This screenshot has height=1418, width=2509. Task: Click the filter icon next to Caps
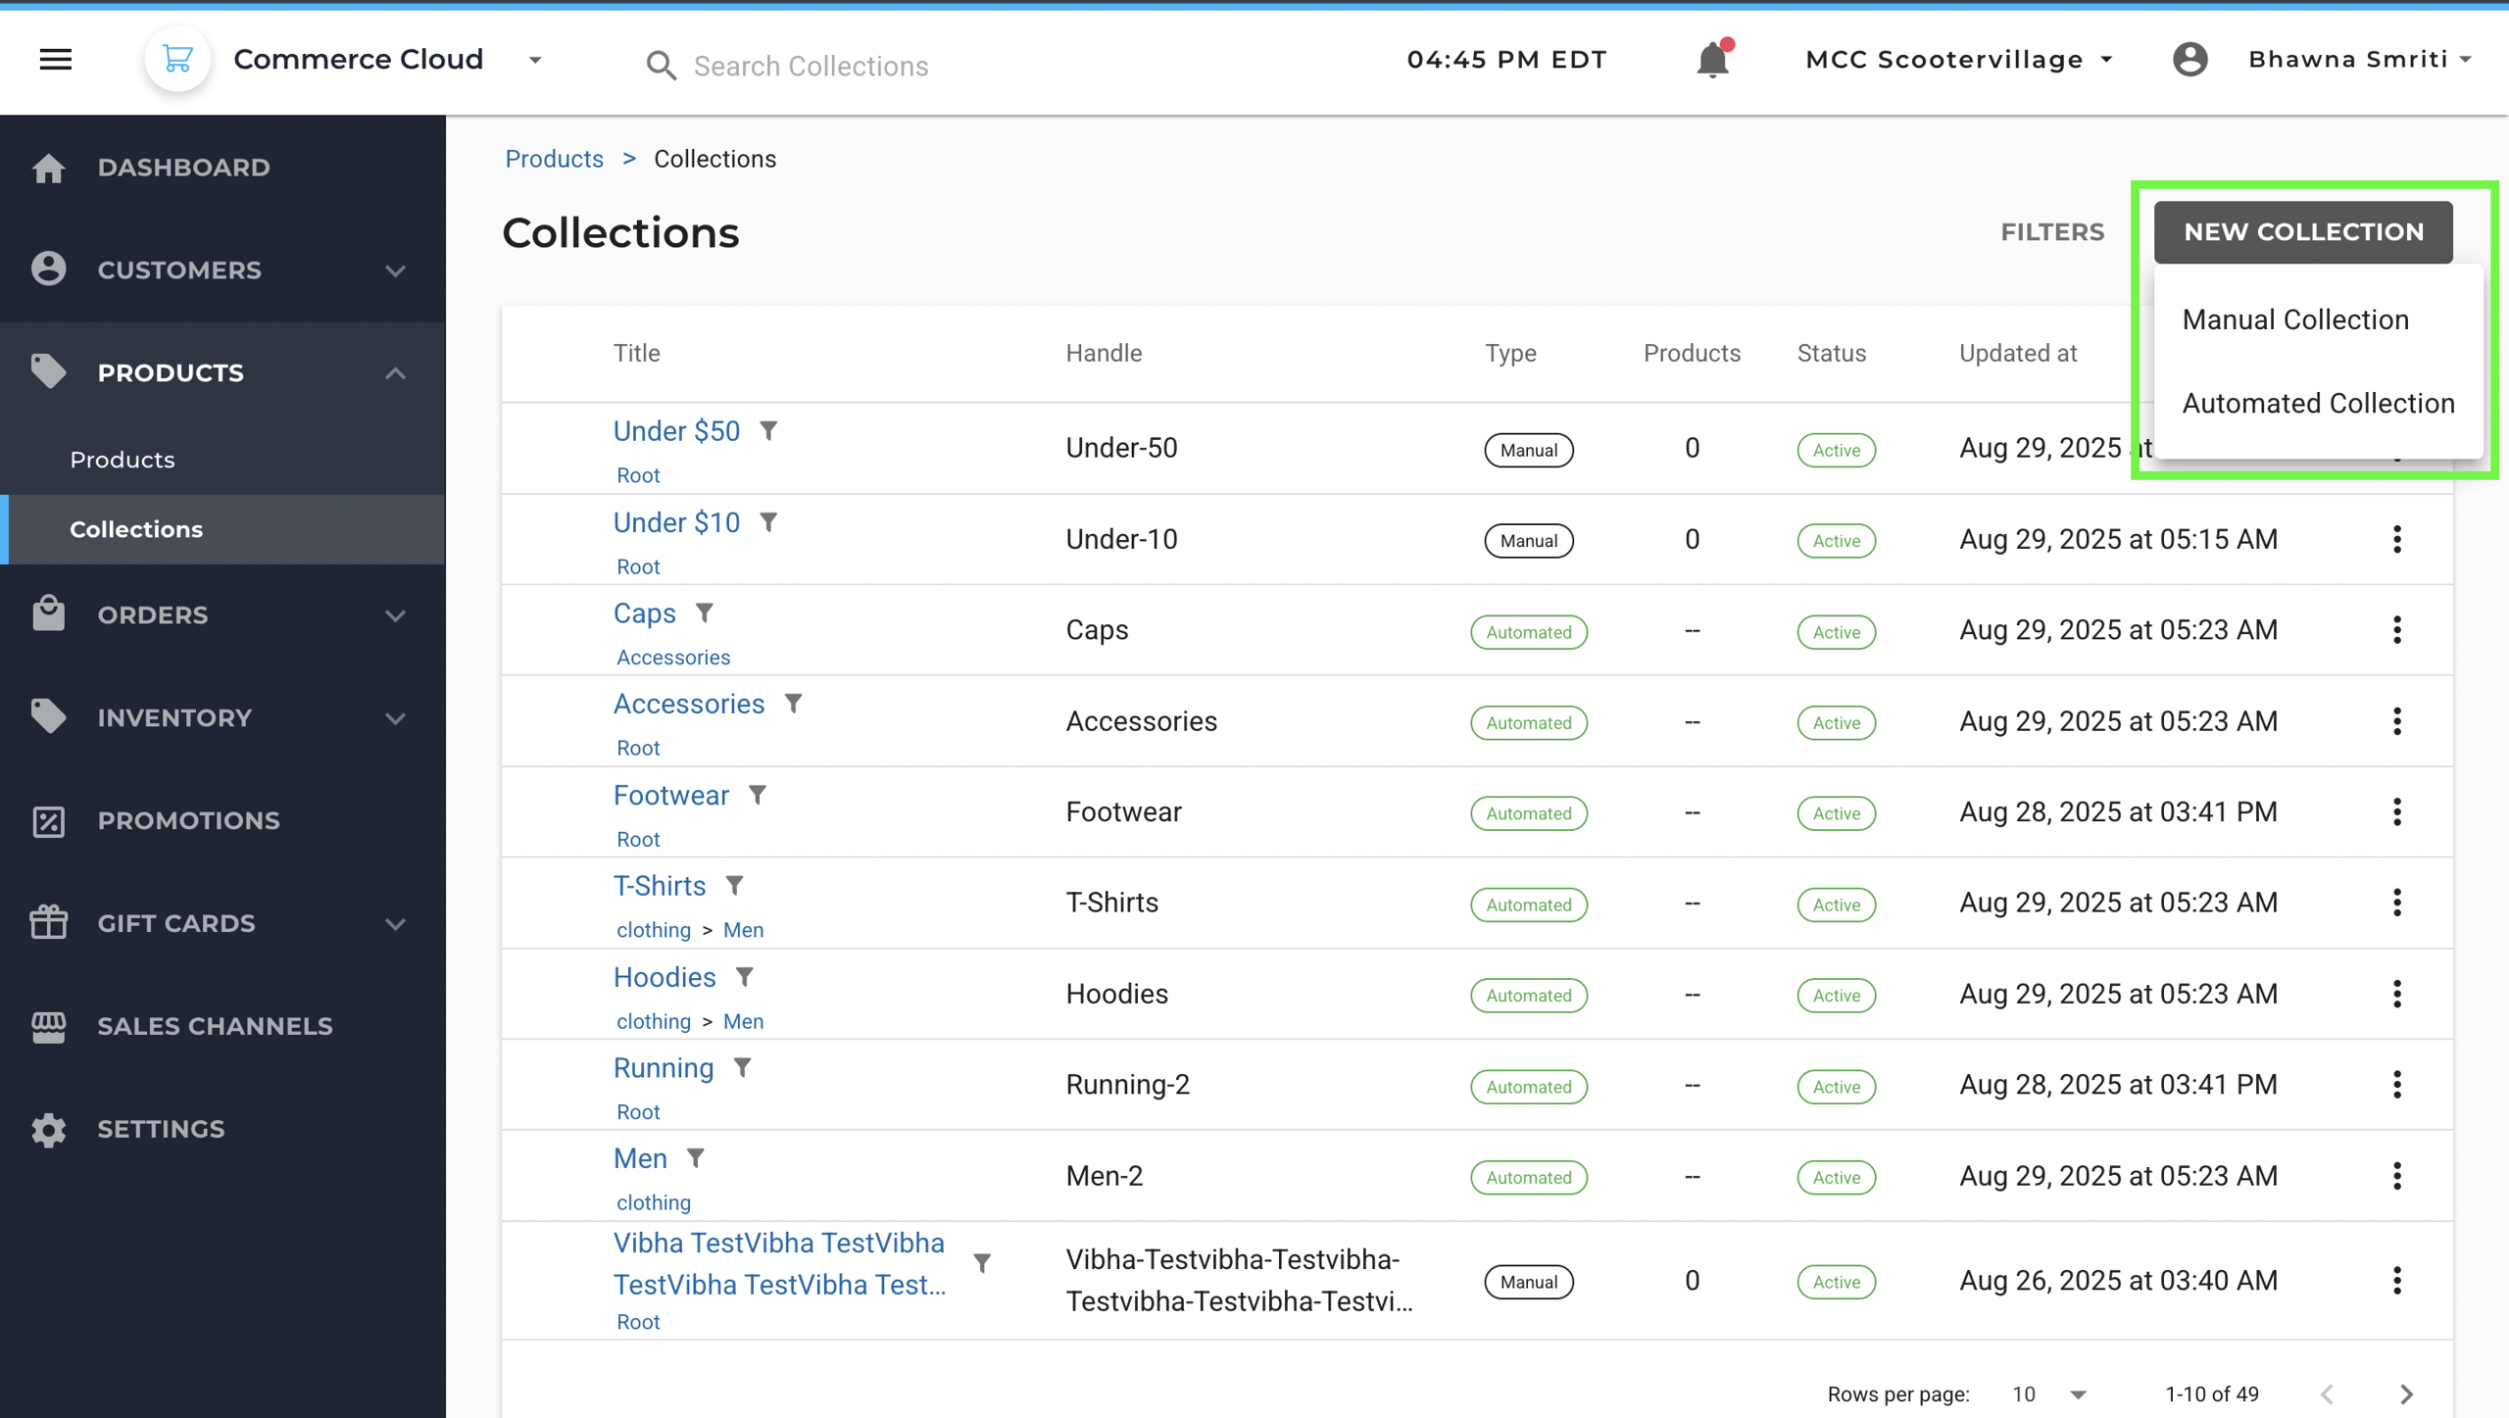tap(705, 613)
